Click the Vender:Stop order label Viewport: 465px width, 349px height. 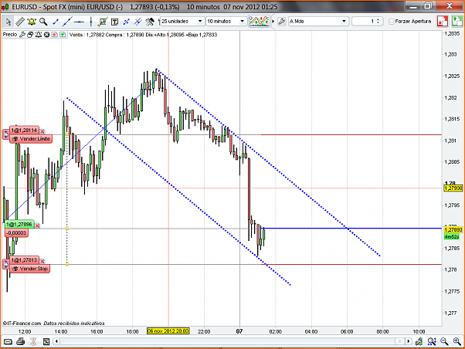click(29, 269)
